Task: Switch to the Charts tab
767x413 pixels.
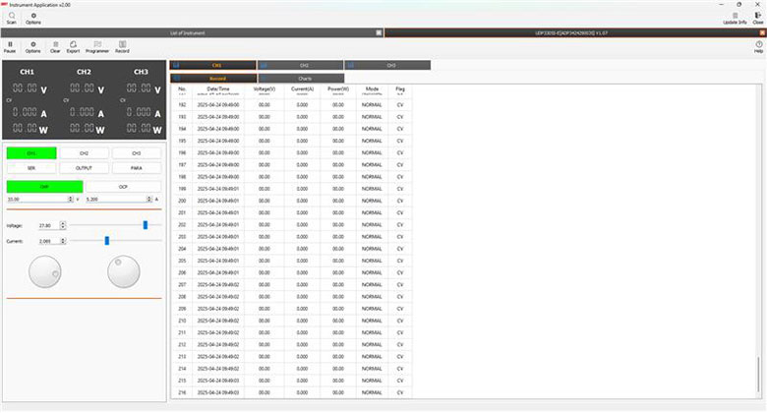Action: [x=304, y=78]
